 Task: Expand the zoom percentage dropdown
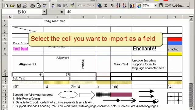click(x=155, y=5)
